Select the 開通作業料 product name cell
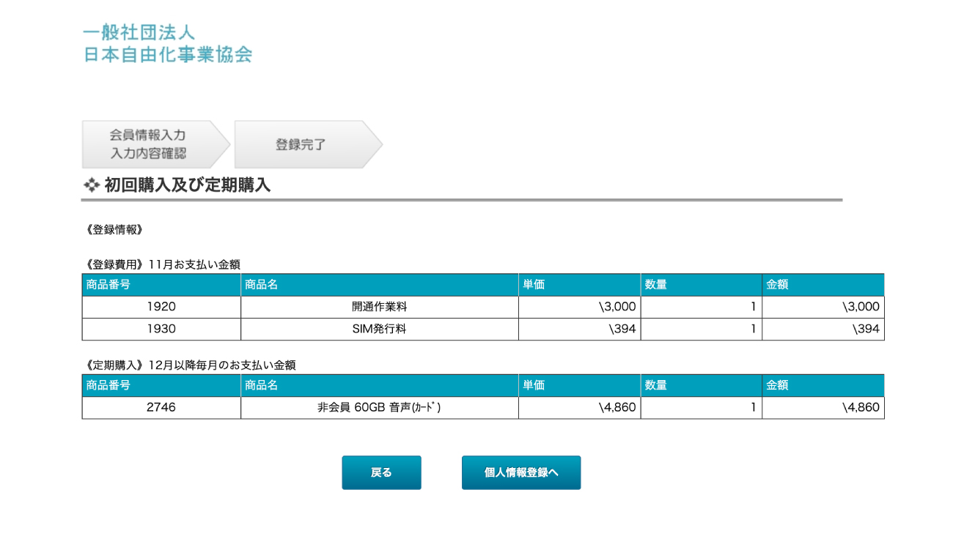The image size is (953, 558). 379,307
